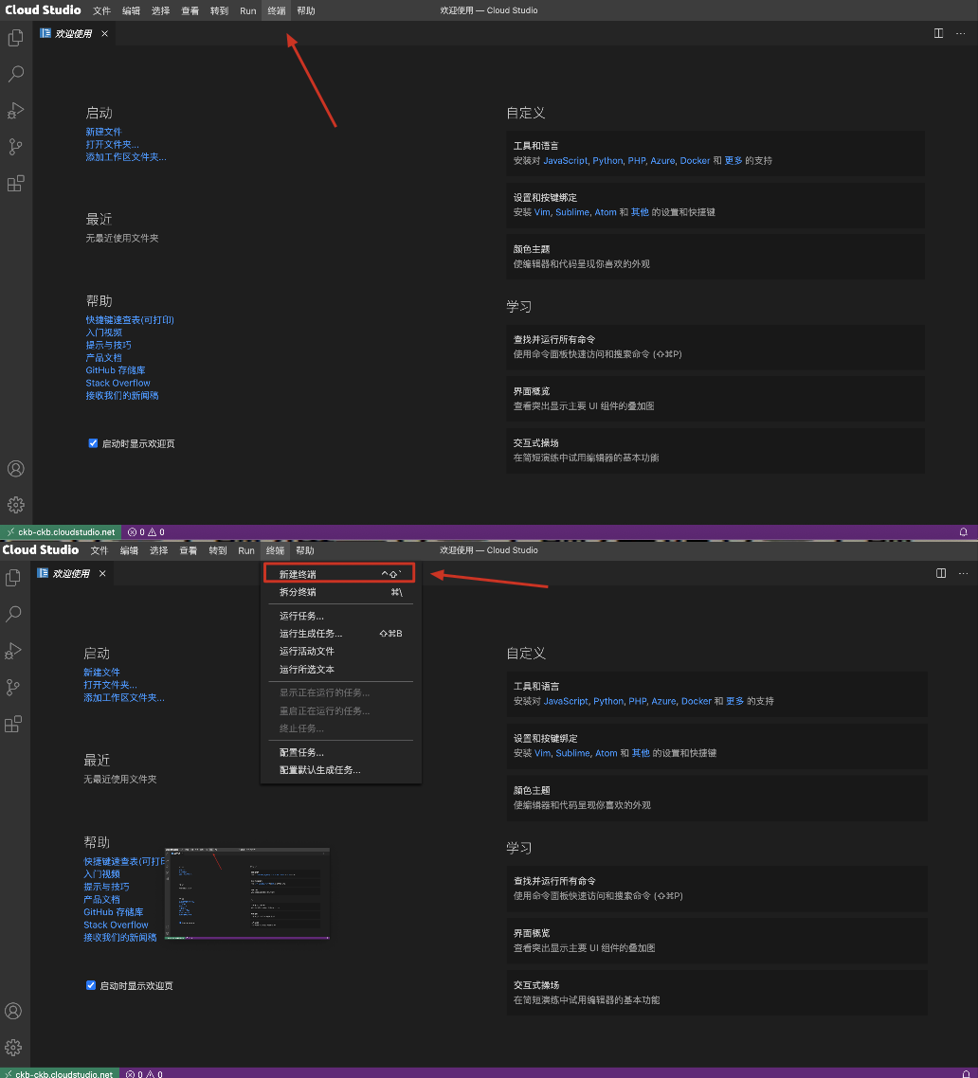Uncheck 启动时显示欢迎页 checkbox in upper window
This screenshot has height=1078, width=978.
(x=93, y=443)
